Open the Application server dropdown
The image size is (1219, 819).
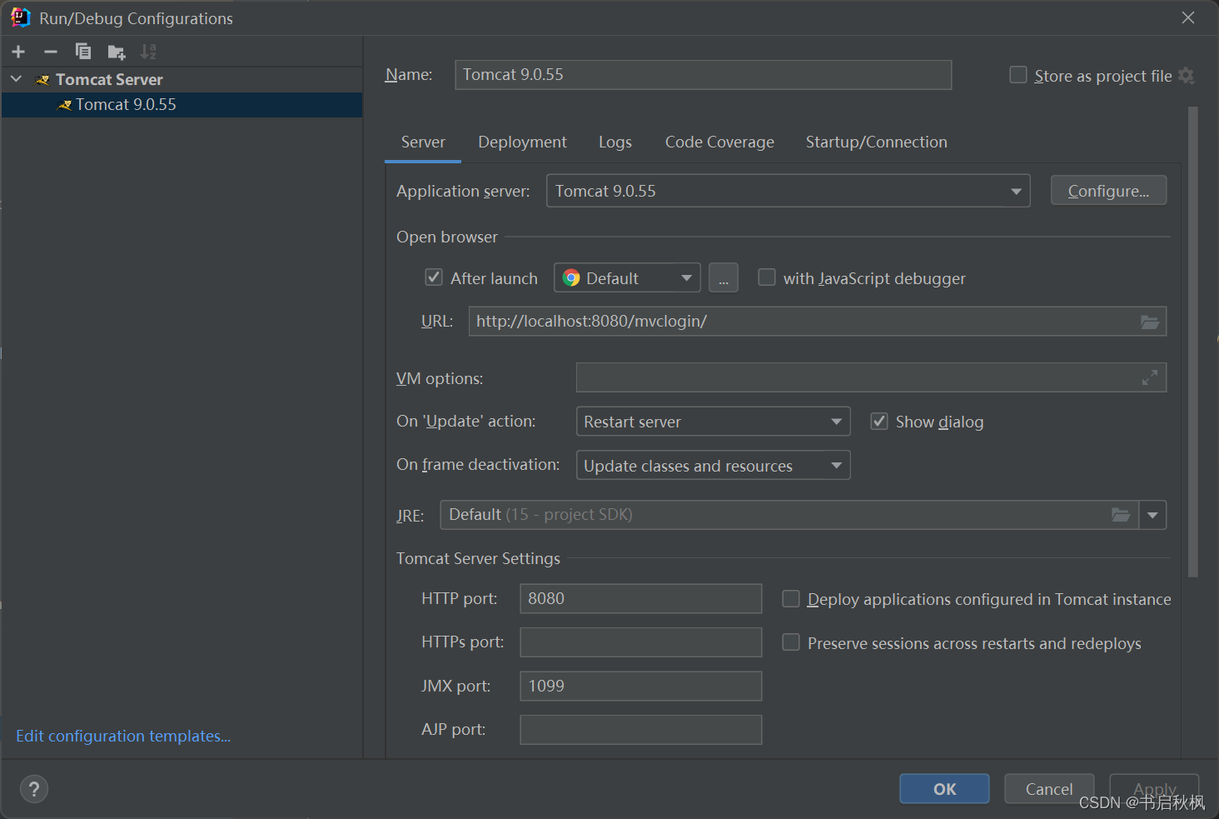[788, 191]
